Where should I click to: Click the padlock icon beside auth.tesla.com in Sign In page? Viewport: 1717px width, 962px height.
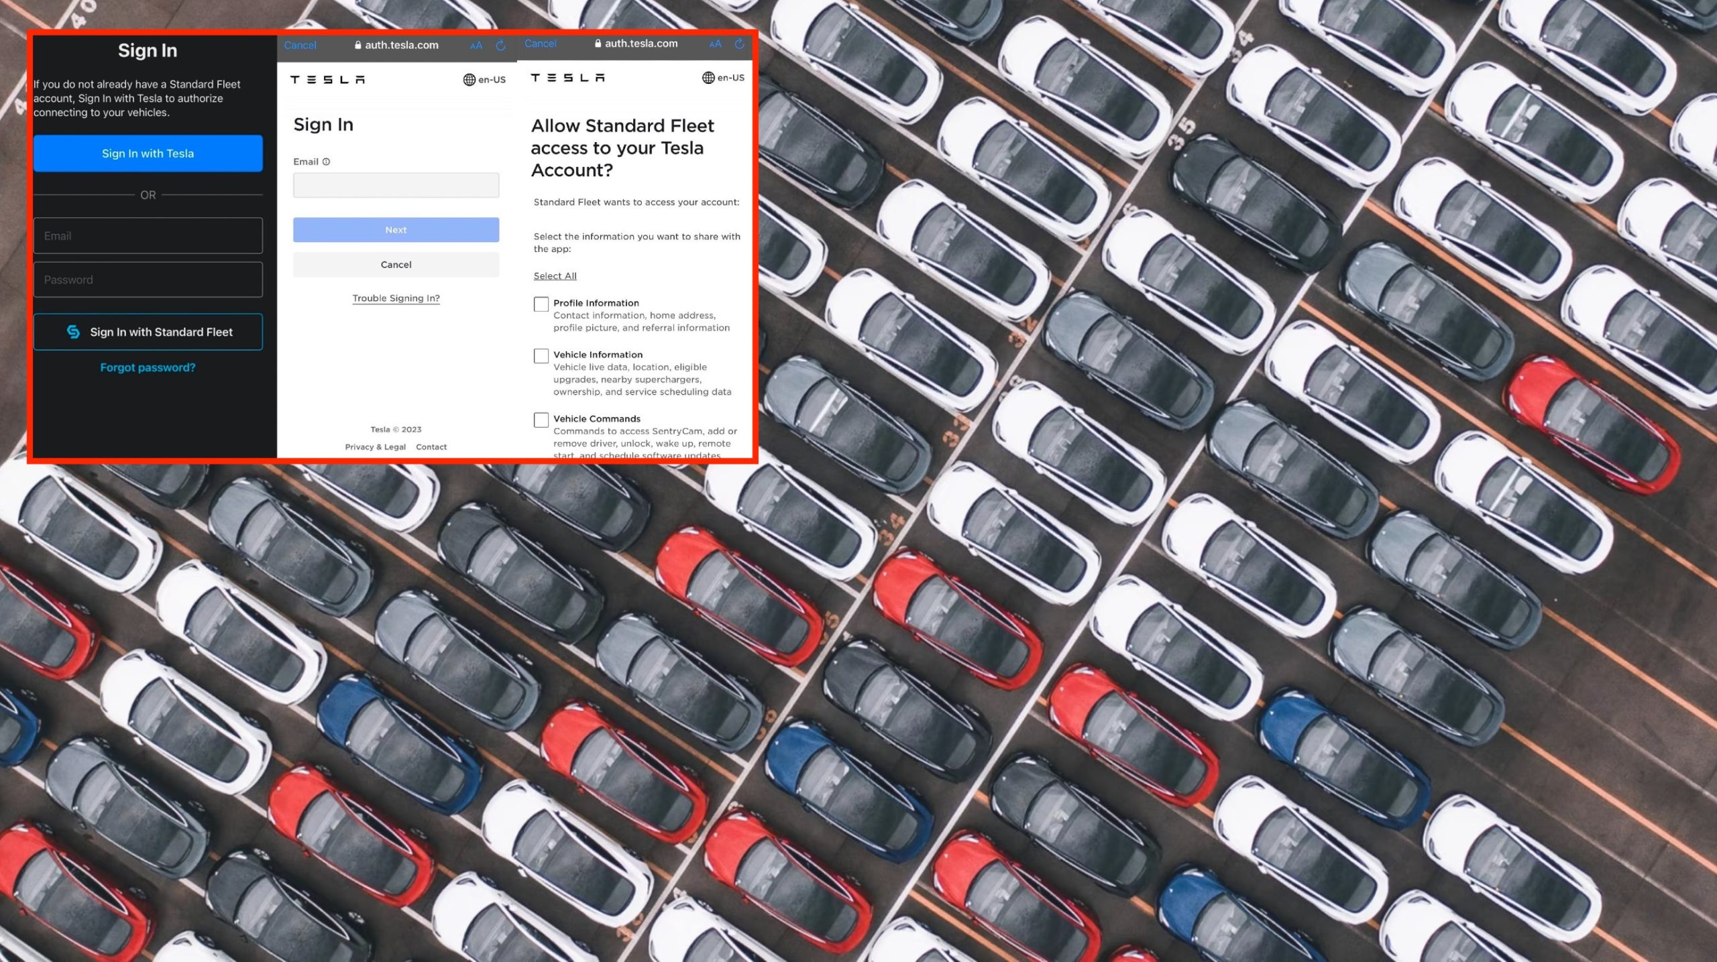pos(358,45)
